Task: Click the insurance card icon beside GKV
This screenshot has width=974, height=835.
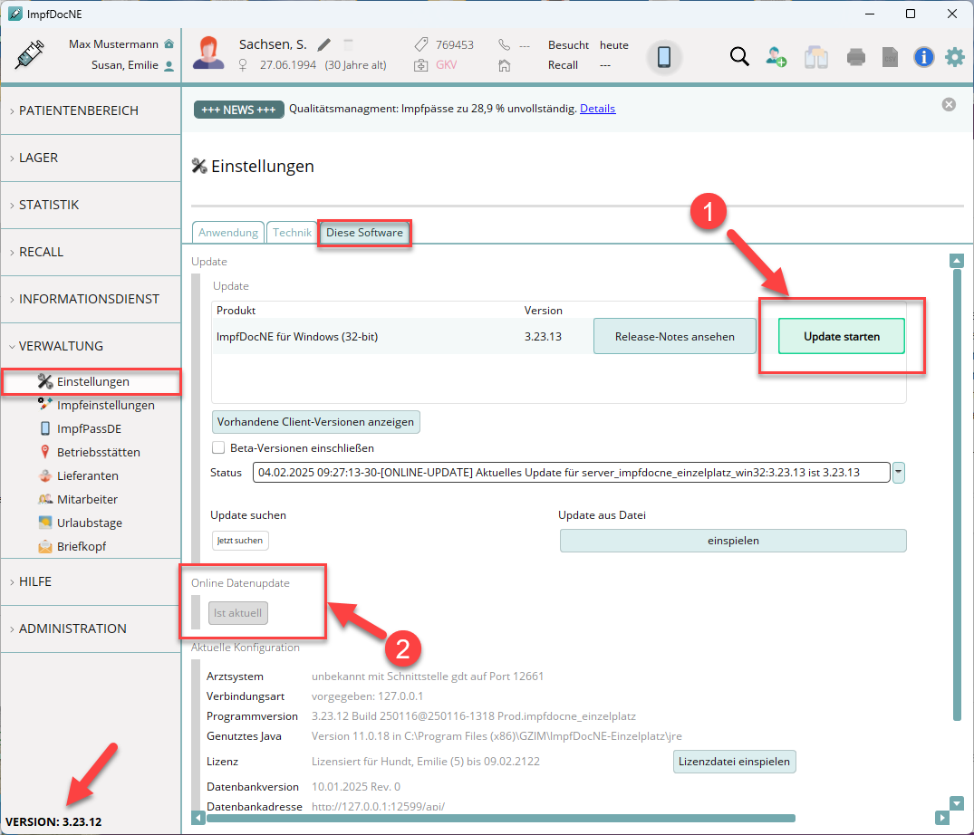Action: [x=420, y=65]
